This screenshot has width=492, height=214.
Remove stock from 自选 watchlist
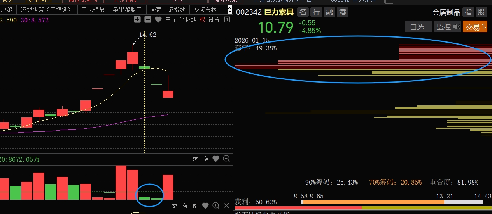[418, 27]
